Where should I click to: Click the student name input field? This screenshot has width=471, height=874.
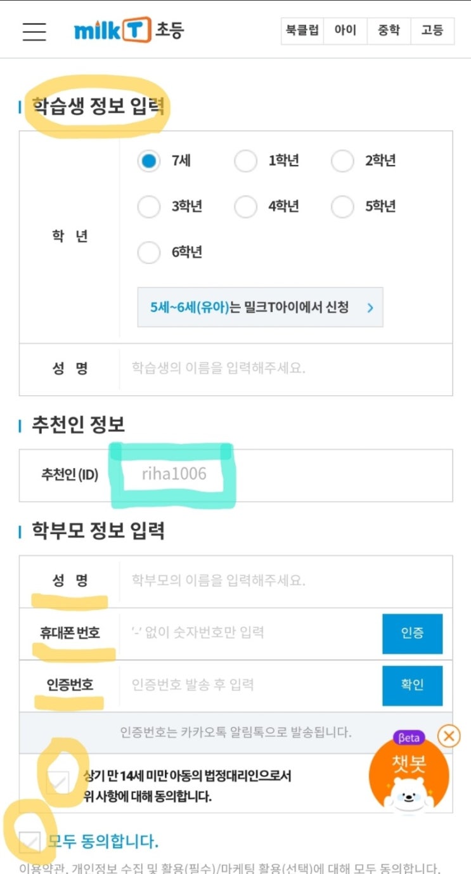[285, 369]
